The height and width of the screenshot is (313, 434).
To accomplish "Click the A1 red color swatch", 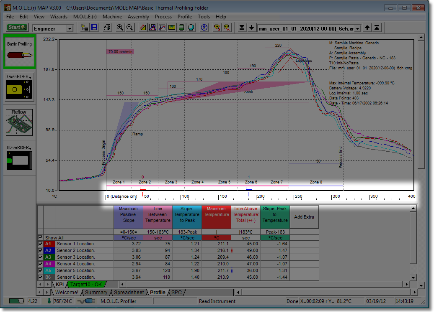I will pyautogui.click(x=49, y=244).
